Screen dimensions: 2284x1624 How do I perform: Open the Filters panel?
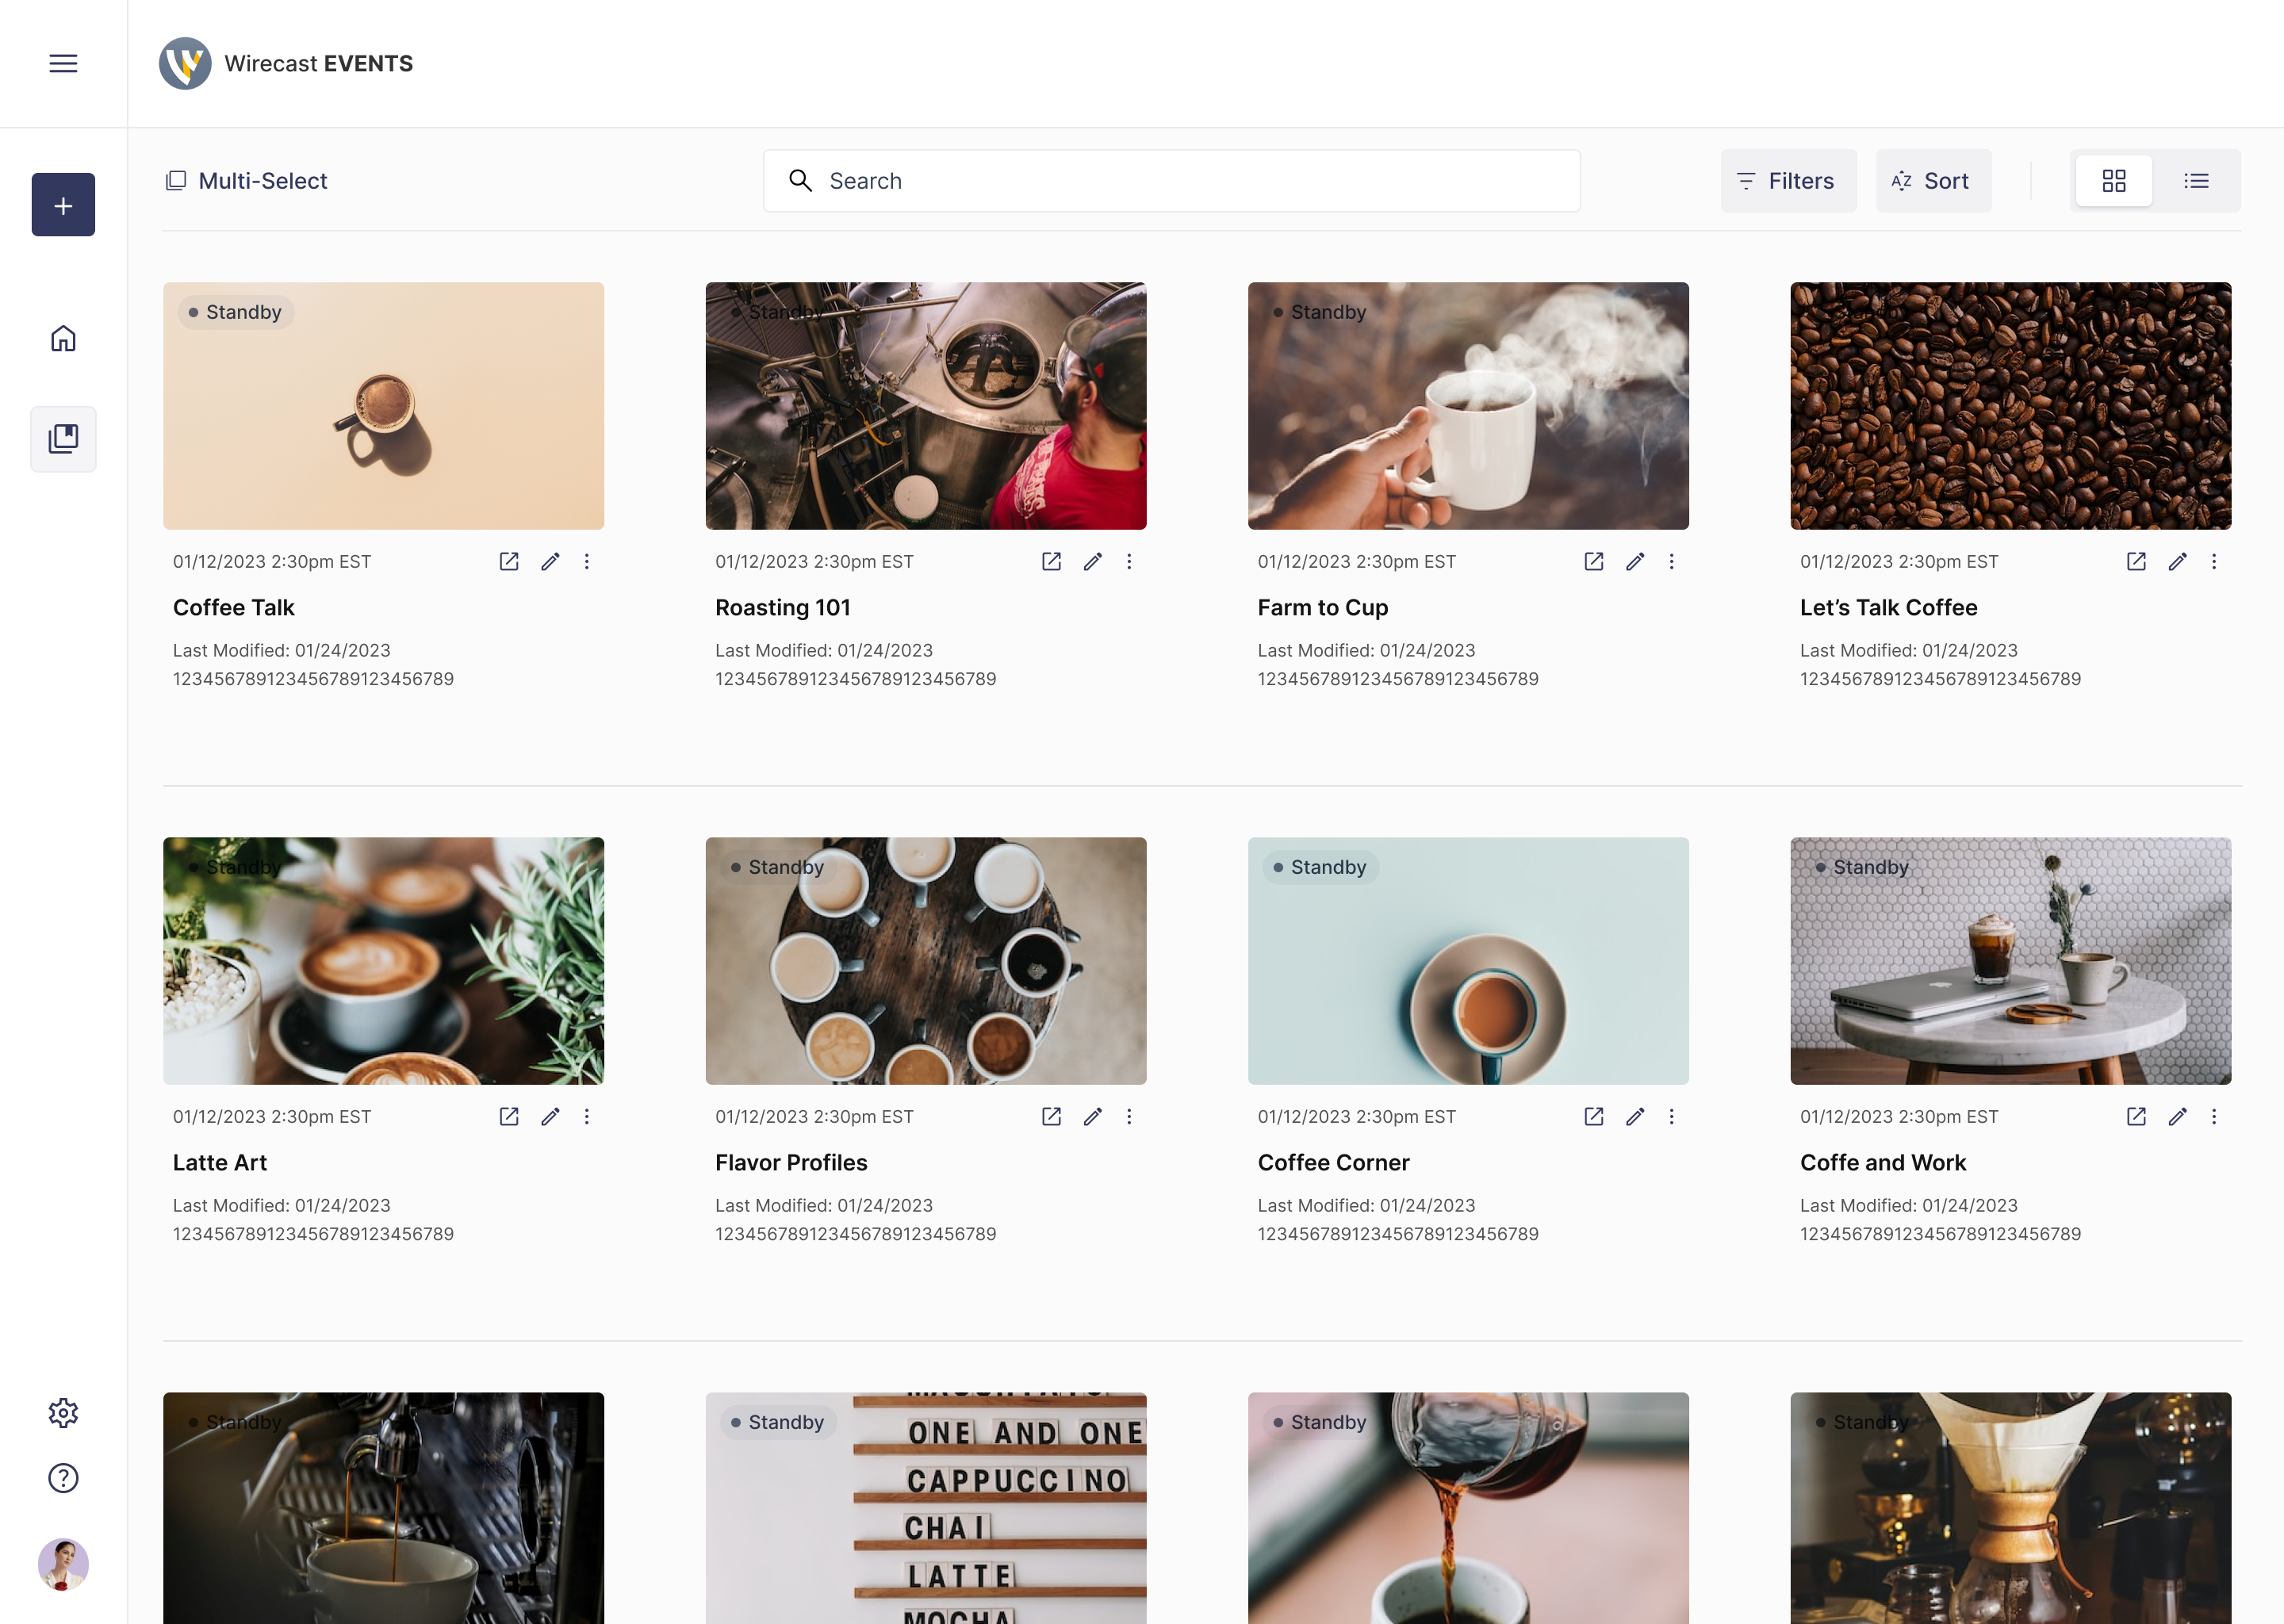tap(1788, 181)
